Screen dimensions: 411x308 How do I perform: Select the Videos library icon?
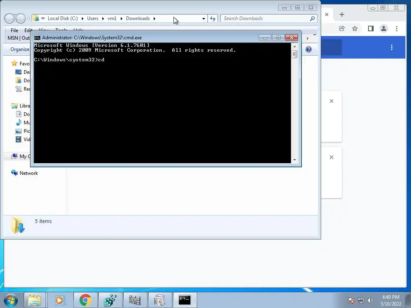click(x=18, y=139)
